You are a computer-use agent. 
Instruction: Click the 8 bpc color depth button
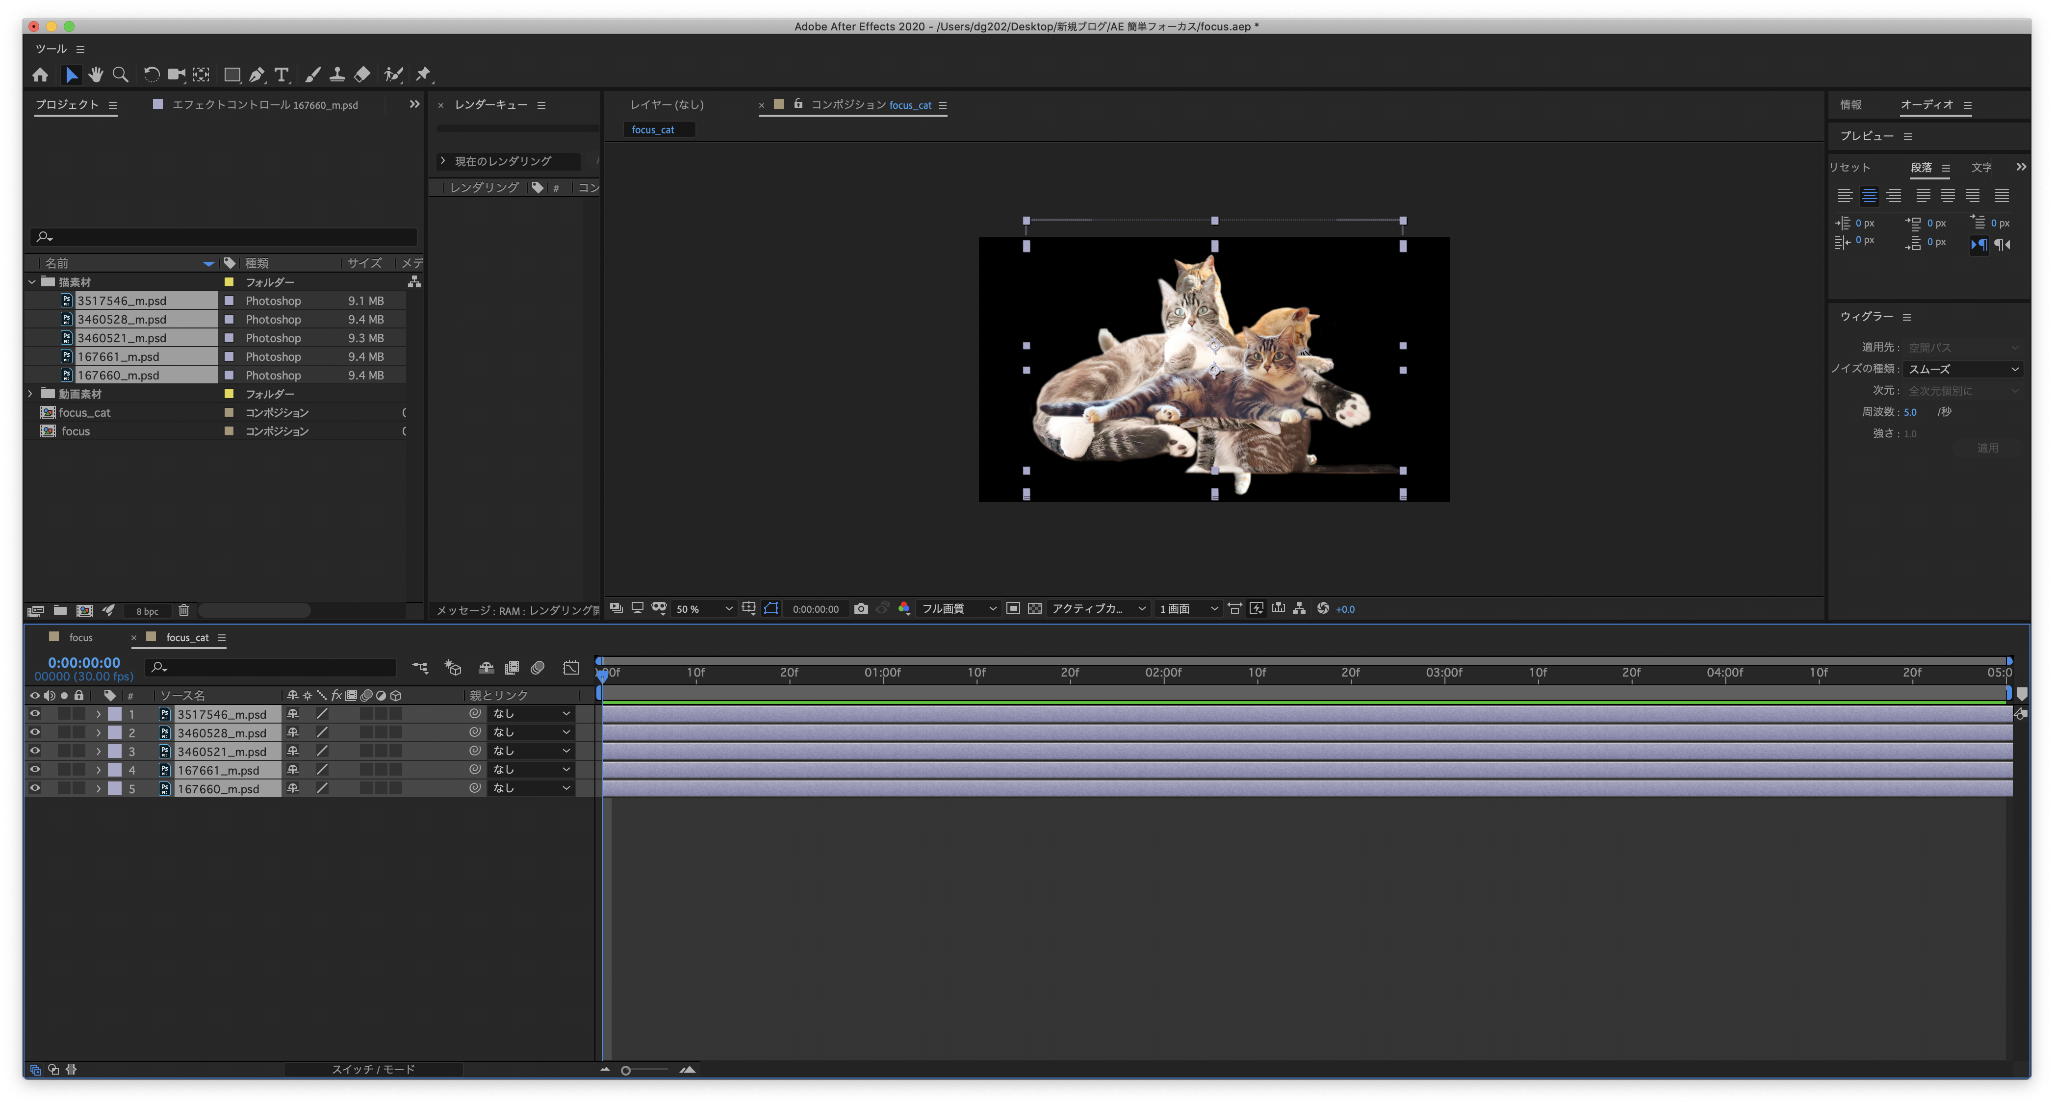coord(147,611)
